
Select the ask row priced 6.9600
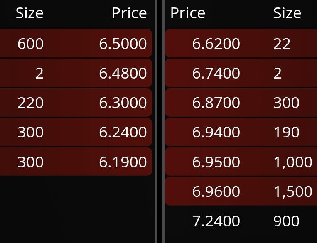tap(241, 191)
